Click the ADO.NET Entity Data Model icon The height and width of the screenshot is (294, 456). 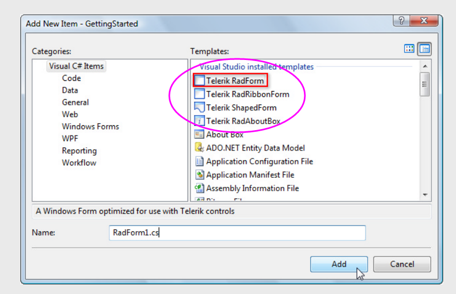pyautogui.click(x=199, y=148)
